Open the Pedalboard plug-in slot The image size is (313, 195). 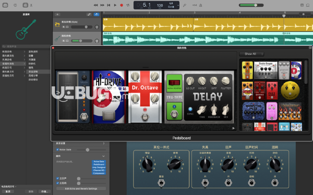(x=99, y=164)
